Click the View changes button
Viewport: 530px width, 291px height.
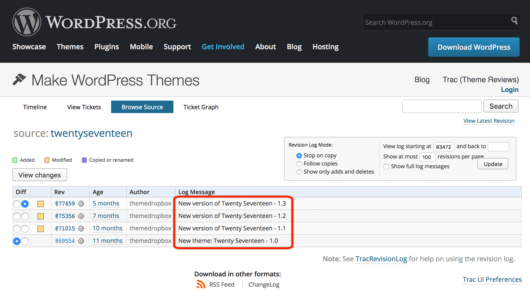click(40, 175)
